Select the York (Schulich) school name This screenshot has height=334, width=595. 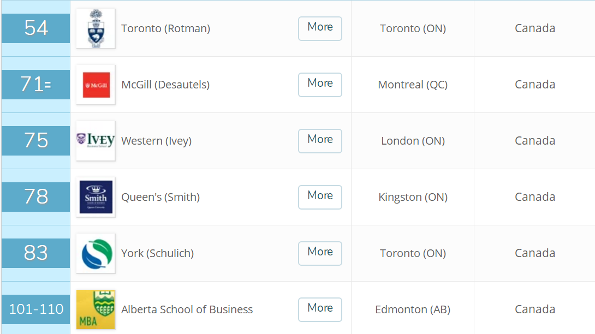[x=157, y=254]
